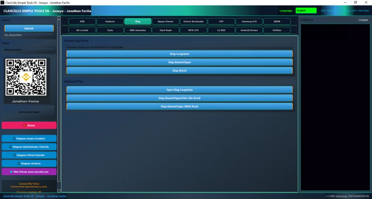Viewport: 372px width, 199px height.
Task: Select the Unlock Bootloader tab
Action: point(193,21)
